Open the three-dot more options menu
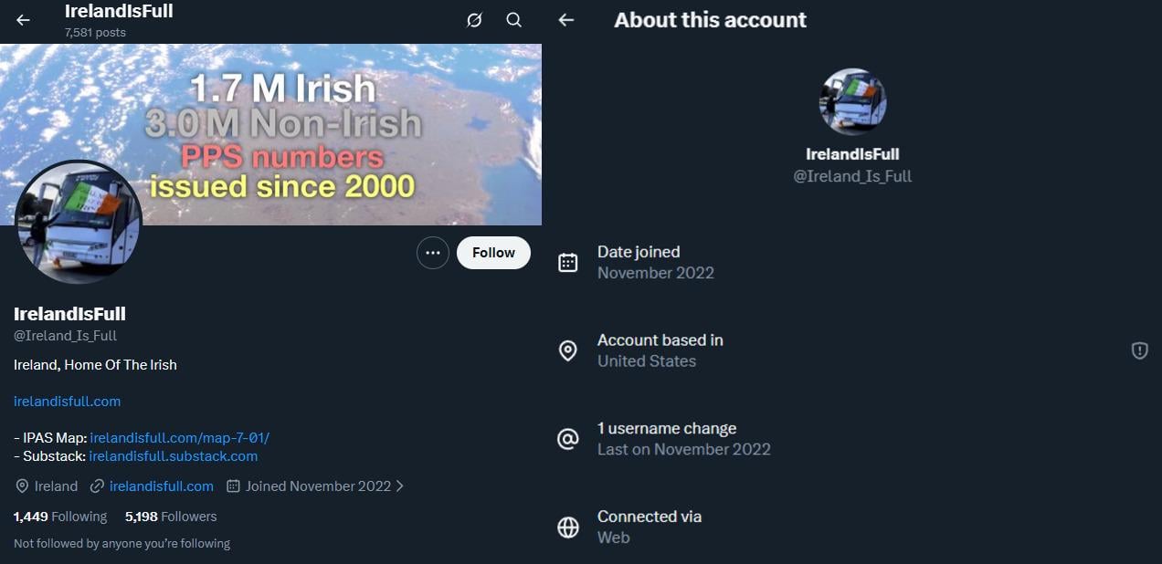1162x564 pixels. click(x=433, y=253)
